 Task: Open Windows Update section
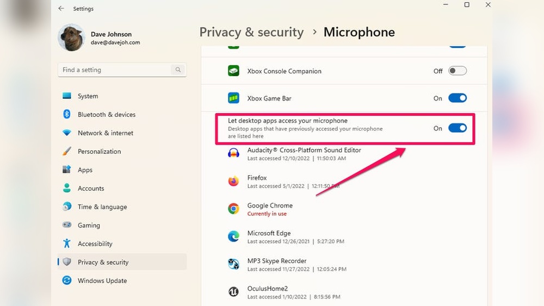(x=122, y=280)
